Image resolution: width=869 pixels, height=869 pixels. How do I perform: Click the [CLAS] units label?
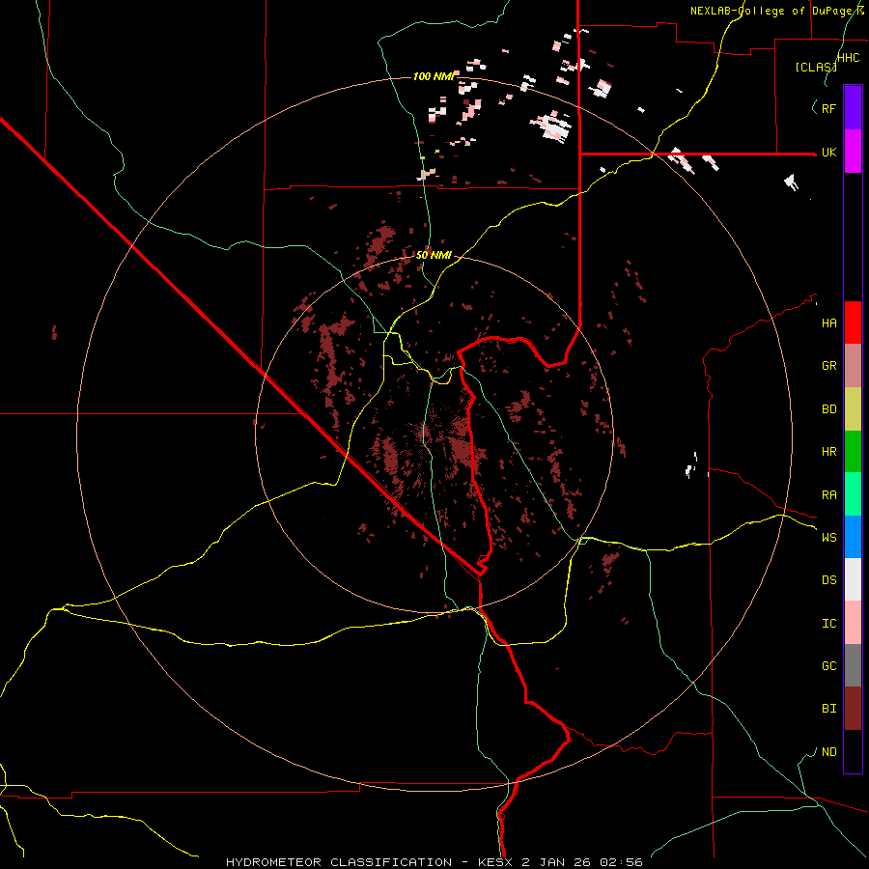(816, 68)
